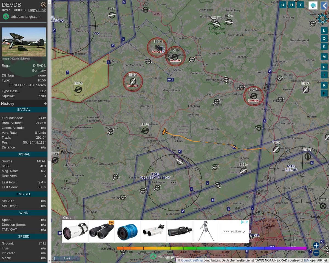Click the SPEED section header
The width and height of the screenshot is (329, 263).
pyautogui.click(x=24, y=236)
